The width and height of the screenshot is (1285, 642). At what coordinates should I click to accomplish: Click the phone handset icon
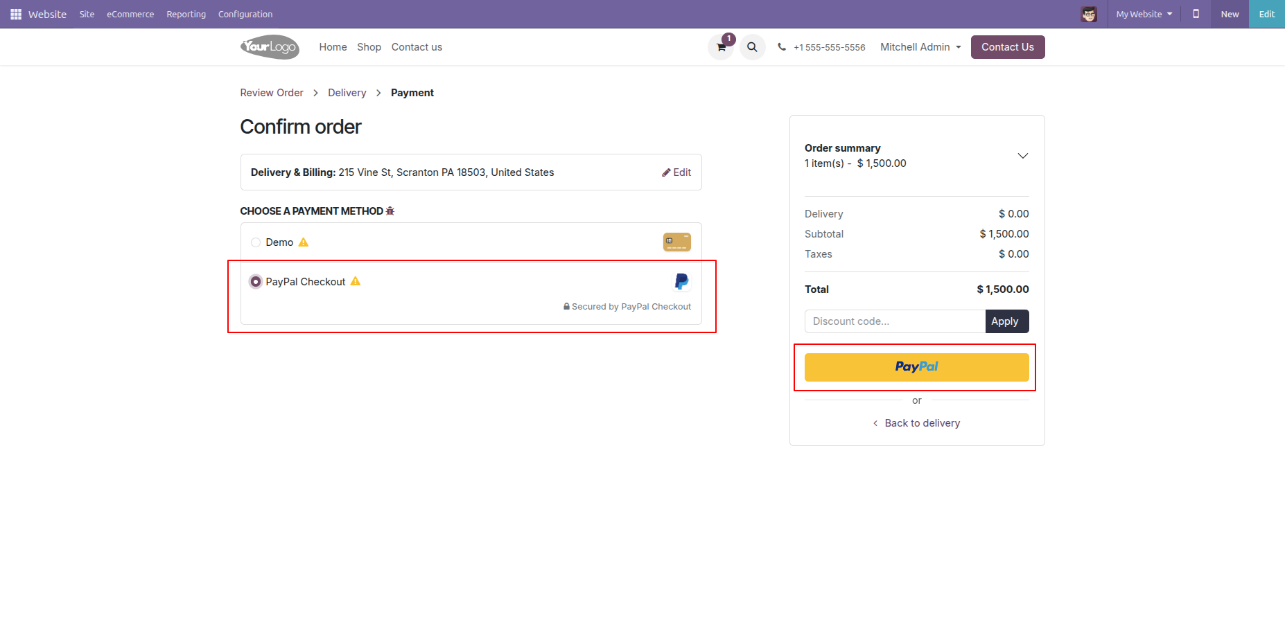point(782,47)
